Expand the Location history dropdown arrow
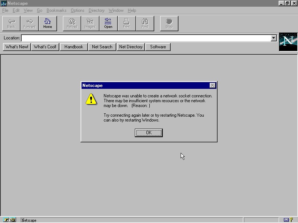This screenshot has width=298, height=223. (x=274, y=38)
